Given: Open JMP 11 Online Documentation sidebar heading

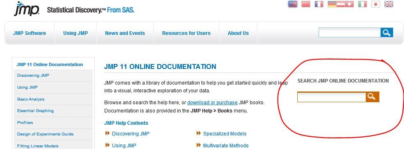Looking at the screenshot, I should 49,64.
